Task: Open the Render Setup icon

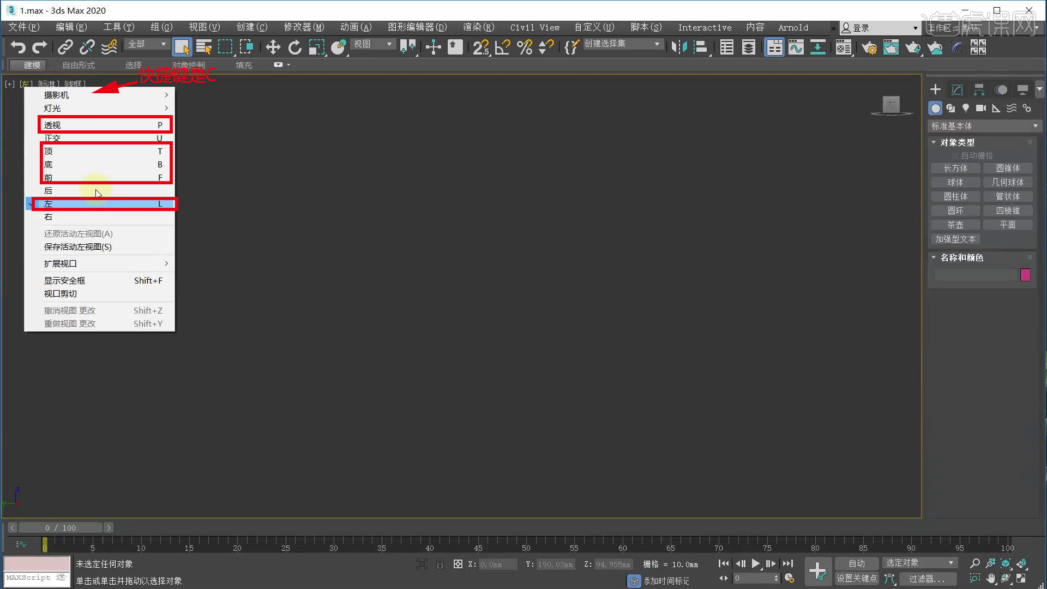Action: tap(869, 47)
